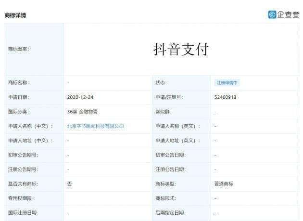Click the 商标名称 label
This screenshot has height=221, width=303.
point(18,83)
